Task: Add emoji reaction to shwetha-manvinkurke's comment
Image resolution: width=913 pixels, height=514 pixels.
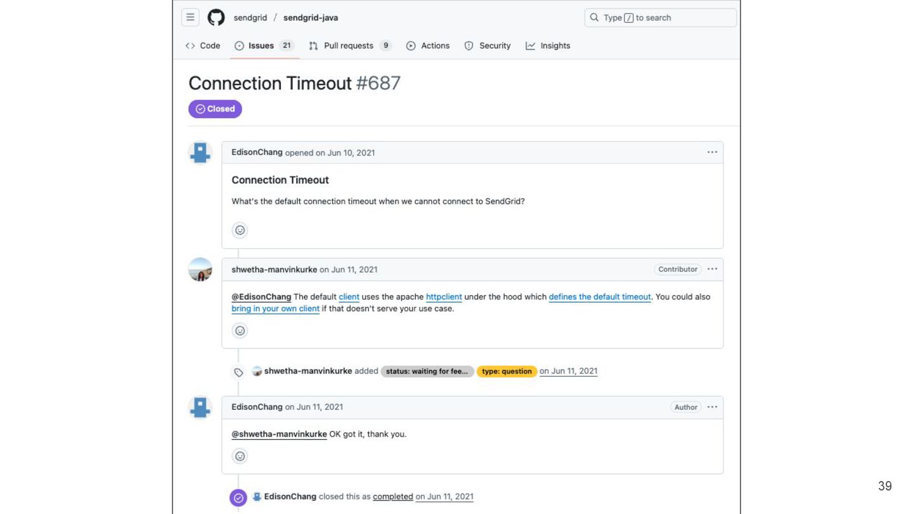Action: (240, 331)
